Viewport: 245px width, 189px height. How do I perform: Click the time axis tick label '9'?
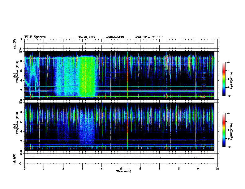pyautogui.click(x=198, y=169)
